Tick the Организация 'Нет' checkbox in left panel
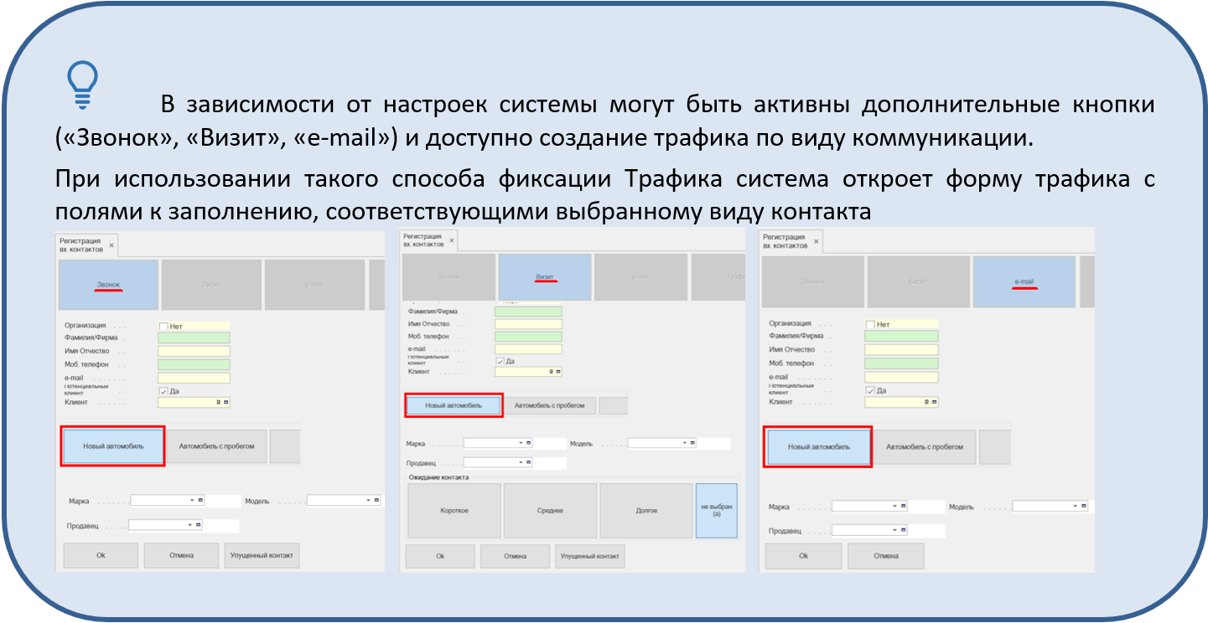 click(163, 326)
